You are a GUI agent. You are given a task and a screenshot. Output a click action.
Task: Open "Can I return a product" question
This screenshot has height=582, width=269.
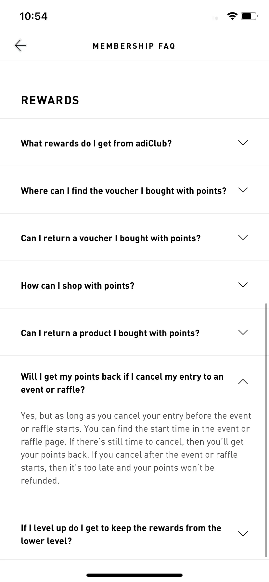[x=110, y=333]
